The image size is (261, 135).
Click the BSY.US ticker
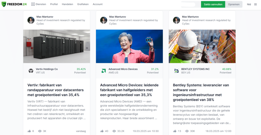(186, 73)
